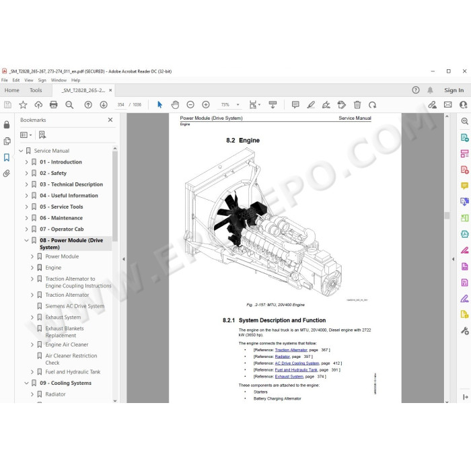
Task: Click the Find current bookmark icon
Action: (42, 135)
